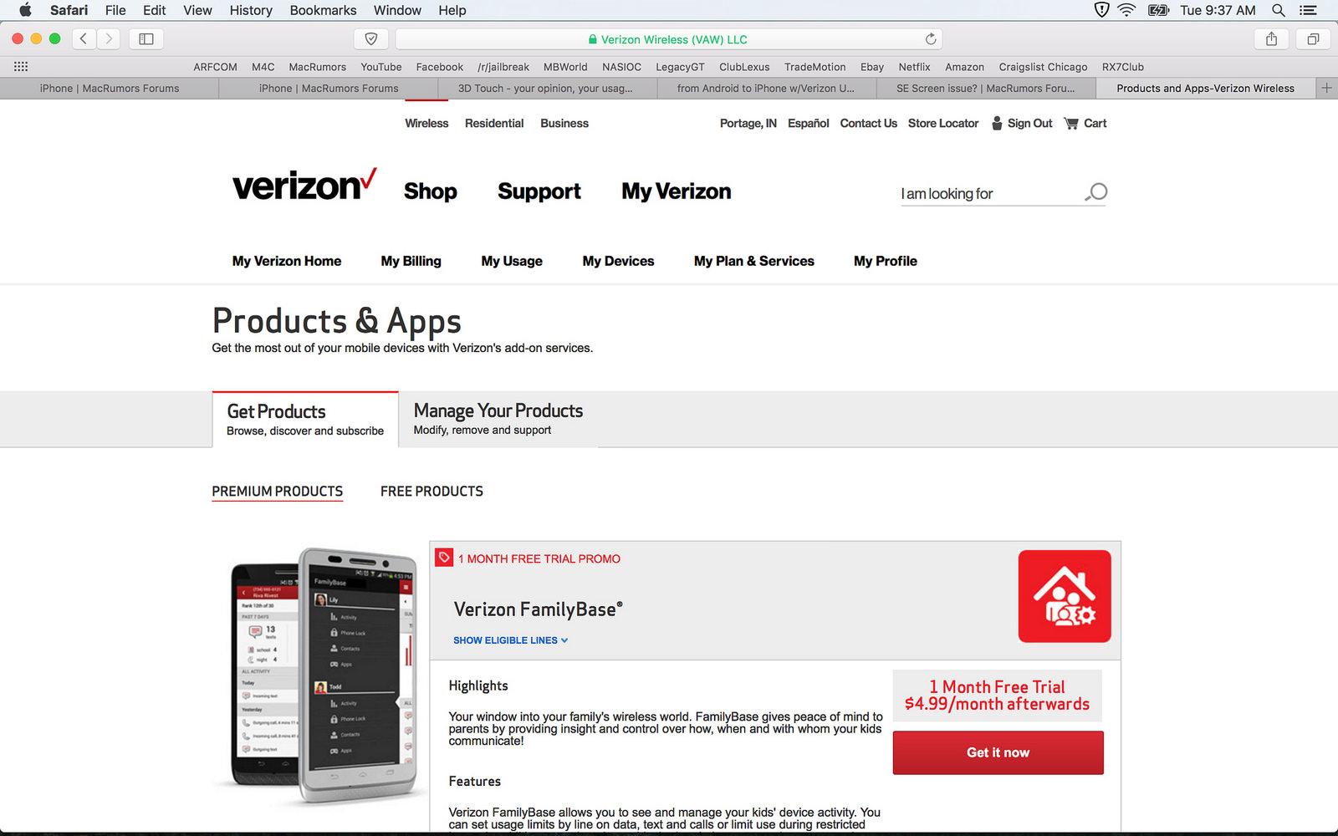The height and width of the screenshot is (836, 1338).
Task: Open the Netflix bookmark
Action: (x=914, y=67)
